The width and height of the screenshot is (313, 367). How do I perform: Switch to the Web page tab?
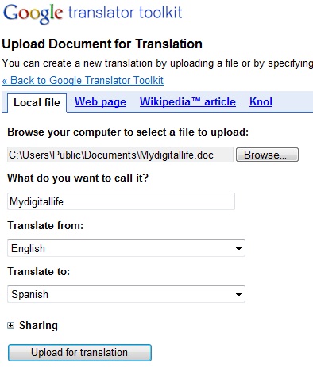point(100,102)
